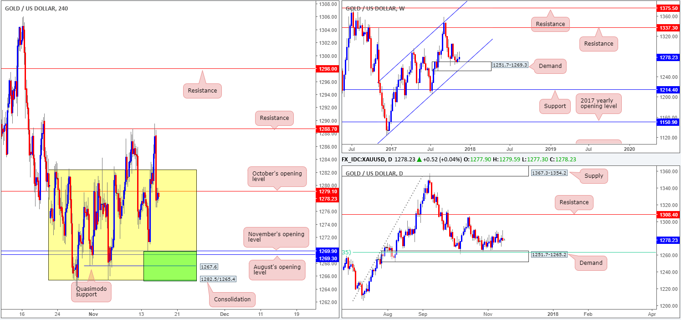Screen dimensions: 681x320
Task: Click the 1288.70 red price tag
Action: point(327,129)
